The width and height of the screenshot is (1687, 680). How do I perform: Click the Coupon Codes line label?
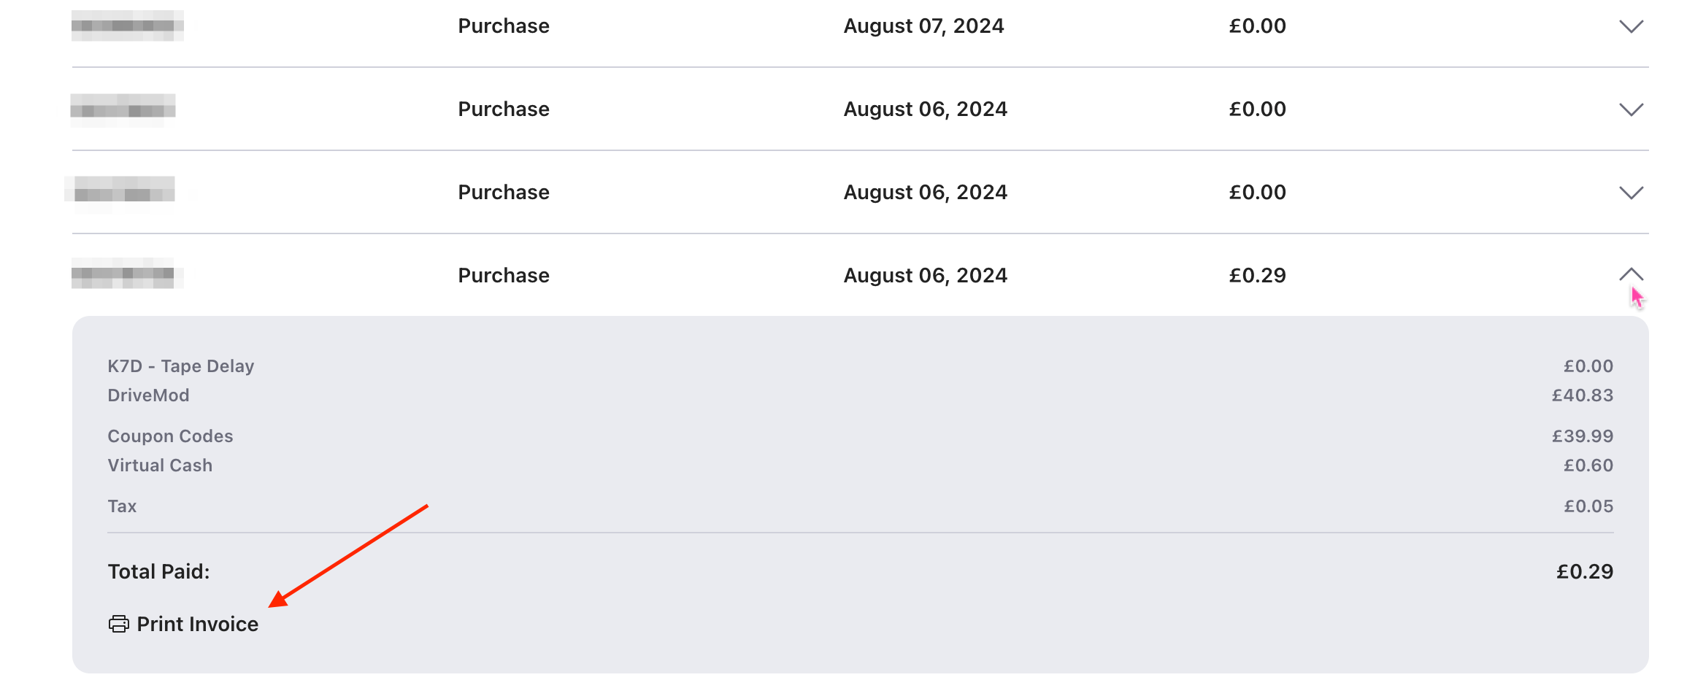click(x=170, y=436)
